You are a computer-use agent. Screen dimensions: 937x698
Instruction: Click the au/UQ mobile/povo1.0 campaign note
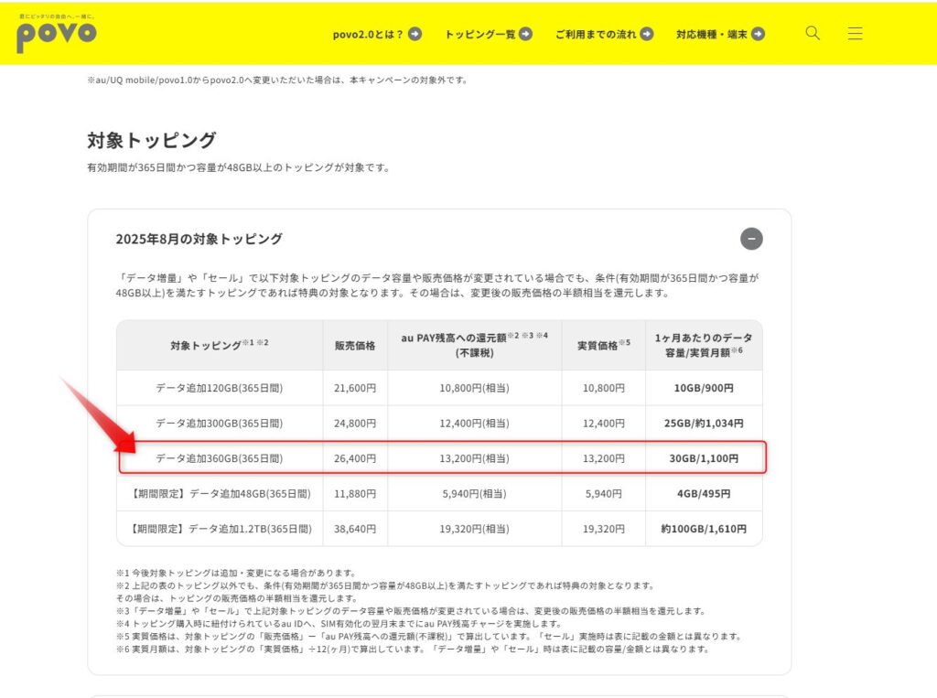(x=277, y=80)
